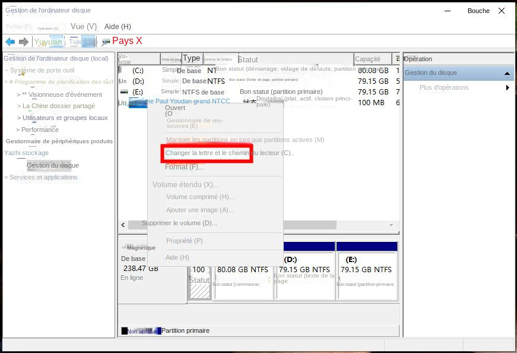Expand Services et applications in the tree
Image resolution: width=517 pixels, height=353 pixels.
click(x=7, y=176)
